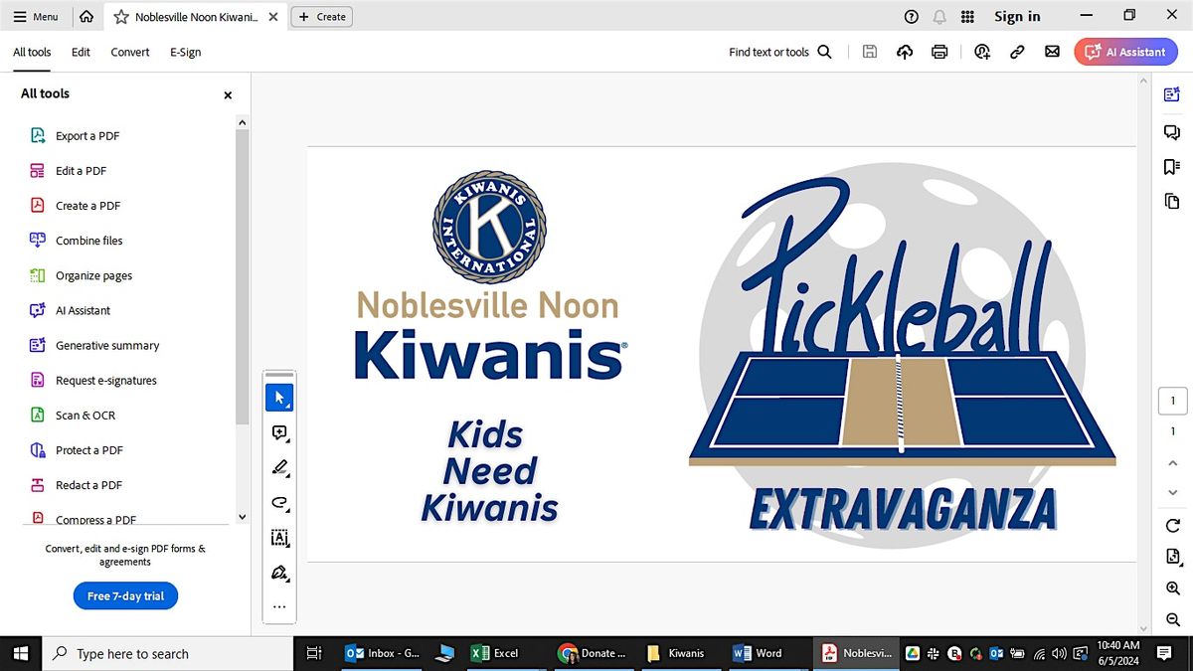Click the search magnifier icon

[824, 52]
